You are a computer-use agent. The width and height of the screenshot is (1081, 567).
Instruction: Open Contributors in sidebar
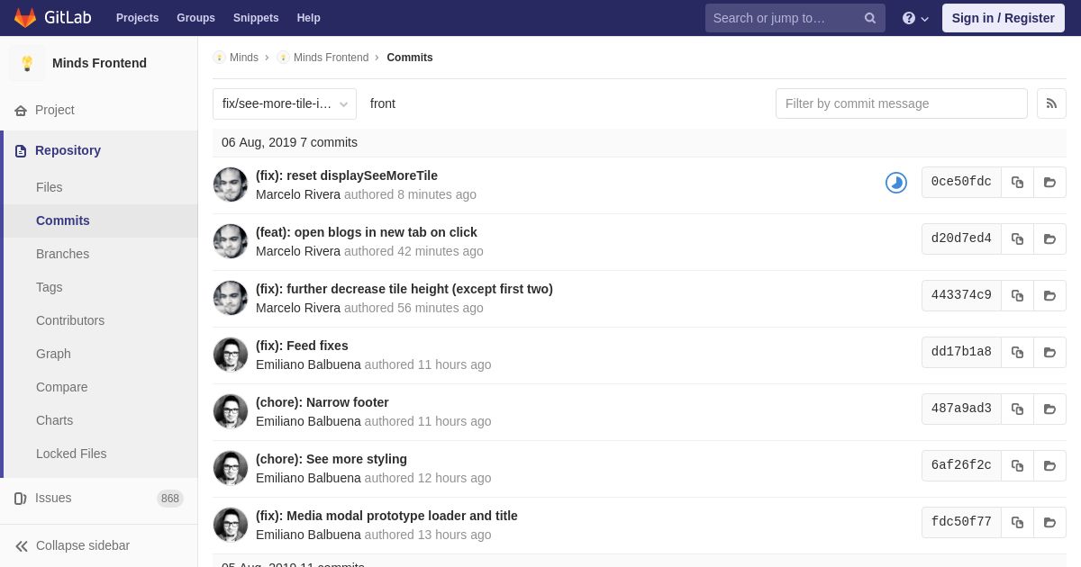point(70,320)
